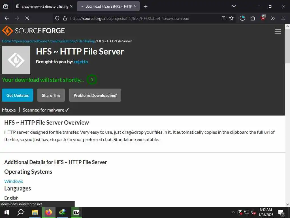Image resolution: width=290 pixels, height=218 pixels.
Task: Open File Explorer from taskbar
Action: [x=35, y=212]
